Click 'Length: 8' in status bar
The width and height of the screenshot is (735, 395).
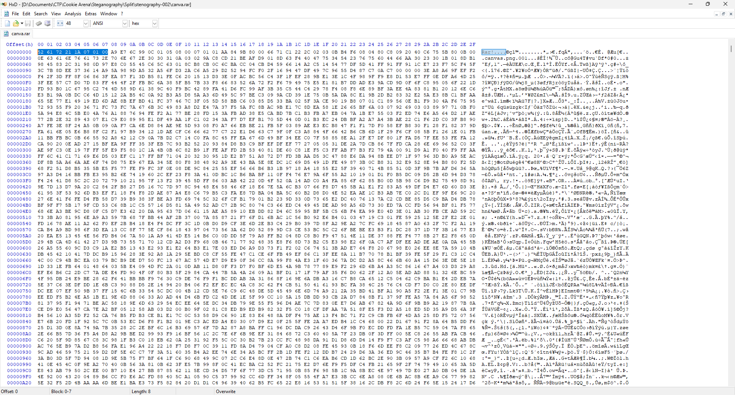pyautogui.click(x=141, y=392)
